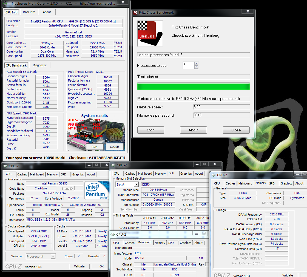This screenshot has width=307, height=277.
Task: Click the Start button in Fritz Chess Benchmark
Action: pyautogui.click(x=150, y=130)
